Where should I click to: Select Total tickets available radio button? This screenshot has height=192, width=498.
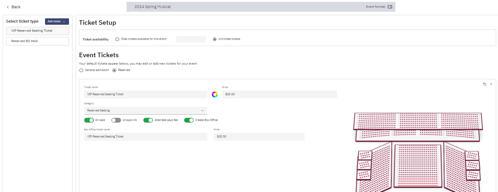click(117, 39)
